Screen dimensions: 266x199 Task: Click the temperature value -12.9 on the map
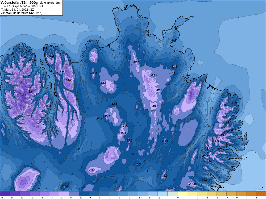(x=216, y=141)
